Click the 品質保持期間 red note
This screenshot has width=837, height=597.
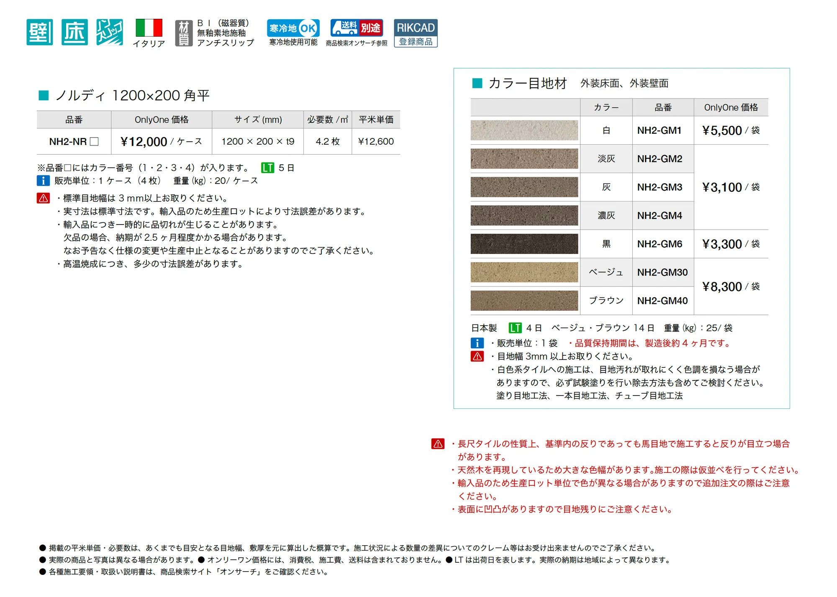pyautogui.click(x=650, y=343)
